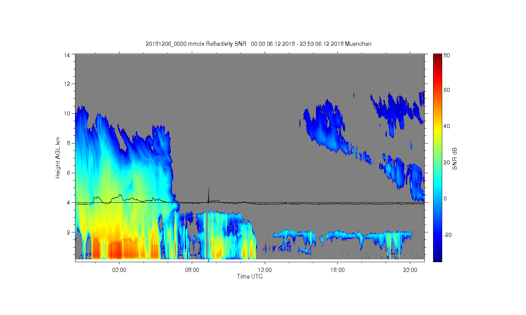Click the colorbar 20 dB label
The image size is (526, 315).
tap(447, 162)
